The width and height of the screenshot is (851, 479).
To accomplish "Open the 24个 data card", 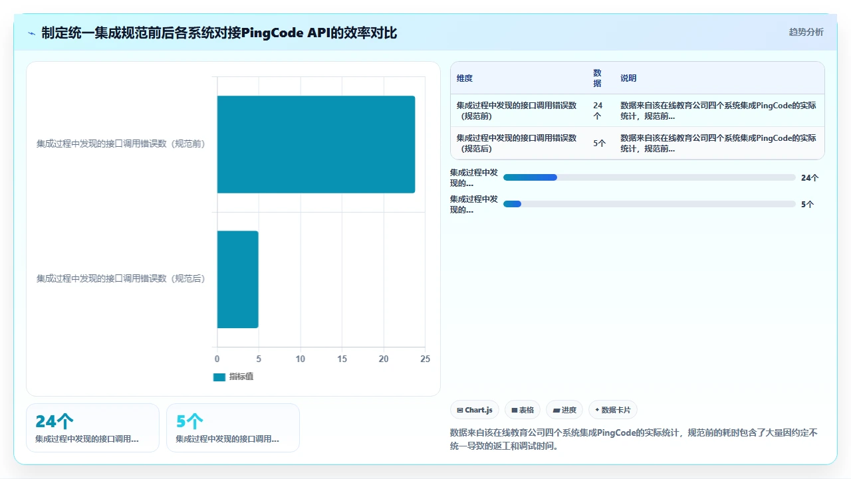I will (x=92, y=428).
